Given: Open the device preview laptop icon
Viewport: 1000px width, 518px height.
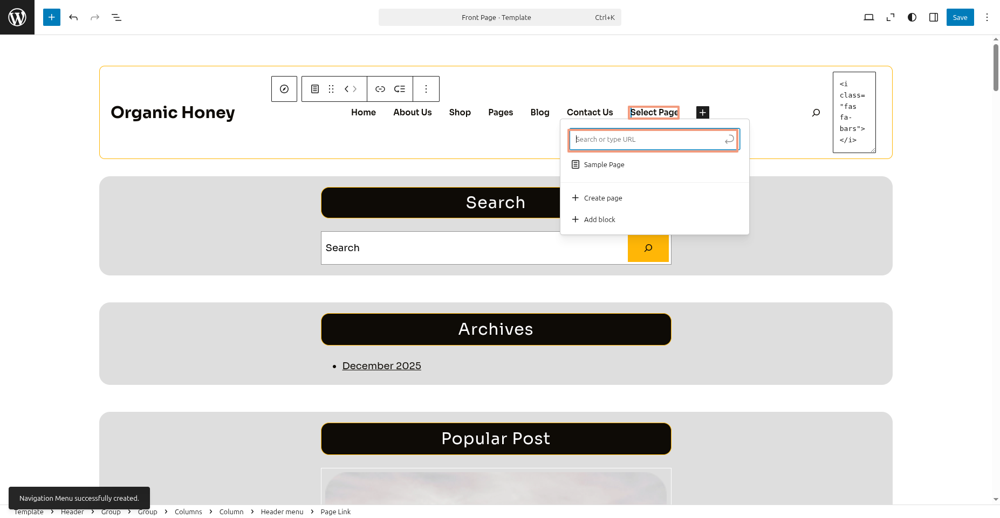Looking at the screenshot, I should [x=868, y=17].
